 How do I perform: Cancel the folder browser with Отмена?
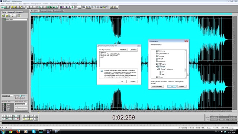coord(182,86)
